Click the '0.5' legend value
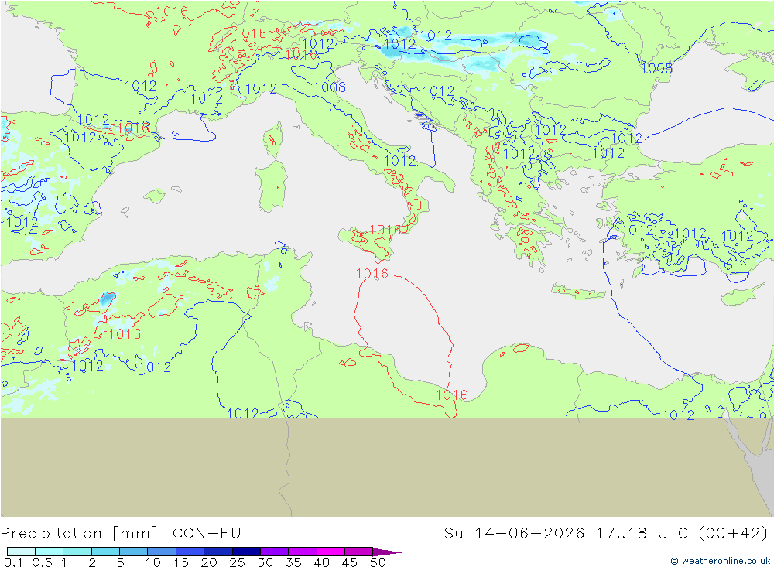 pos(42,562)
